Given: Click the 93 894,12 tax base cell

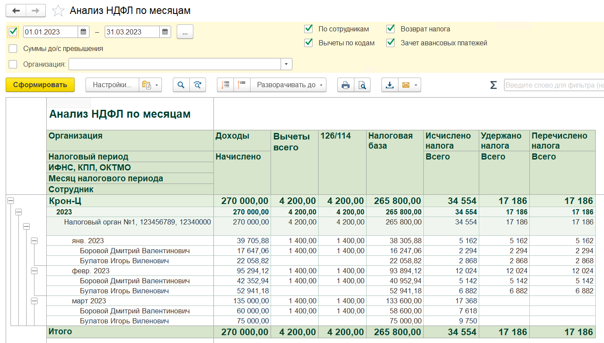Looking at the screenshot, I should click(395, 271).
